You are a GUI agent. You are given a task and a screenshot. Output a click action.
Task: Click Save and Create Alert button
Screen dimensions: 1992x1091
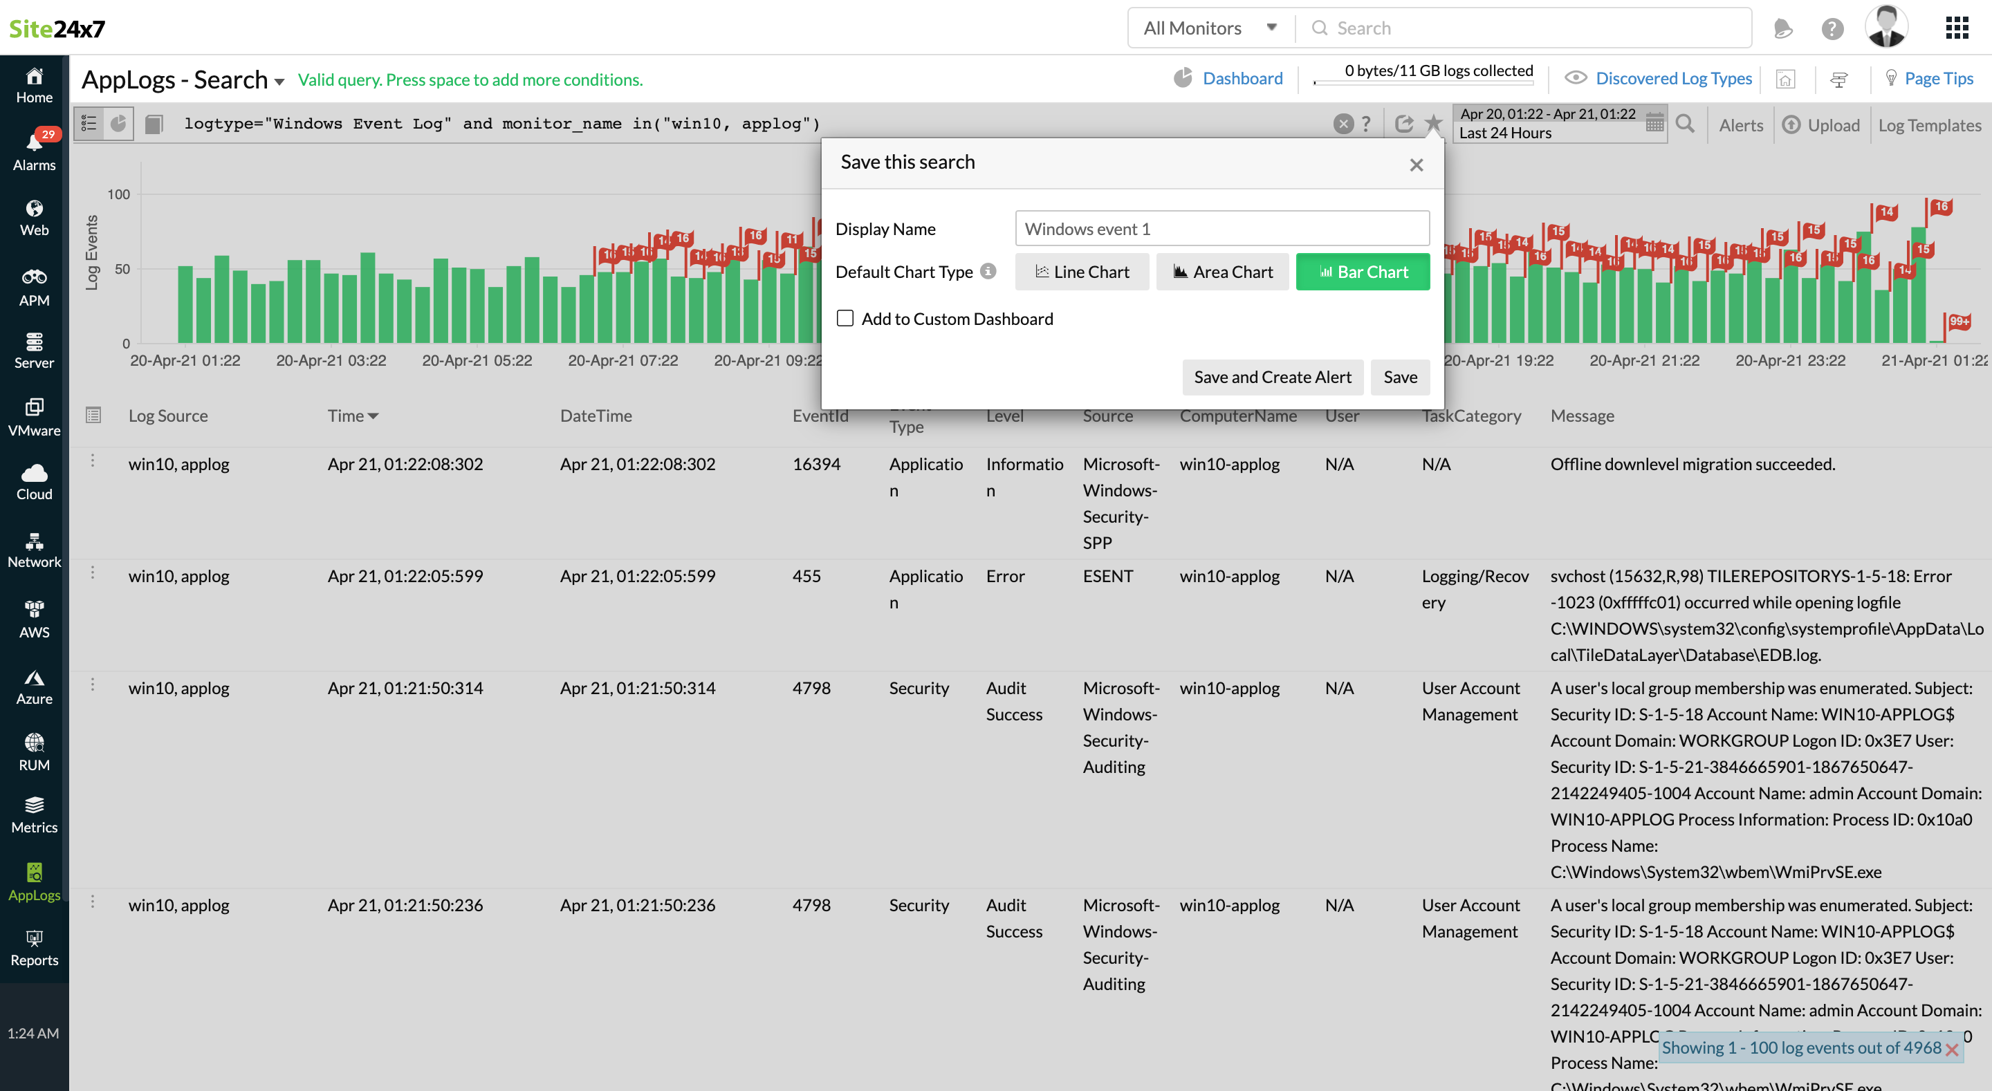coord(1272,377)
